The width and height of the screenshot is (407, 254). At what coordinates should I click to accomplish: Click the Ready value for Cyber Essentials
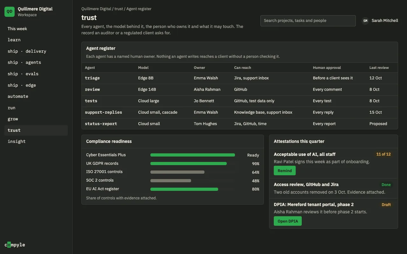click(x=253, y=155)
